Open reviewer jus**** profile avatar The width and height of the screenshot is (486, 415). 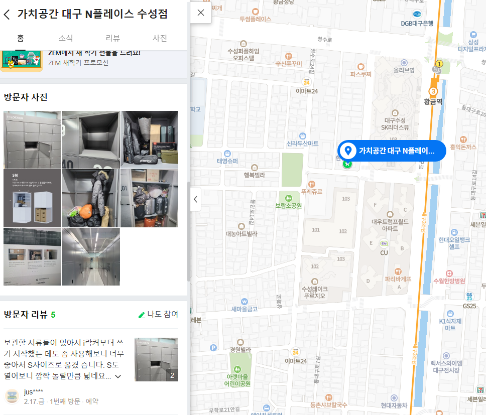pyautogui.click(x=12, y=396)
